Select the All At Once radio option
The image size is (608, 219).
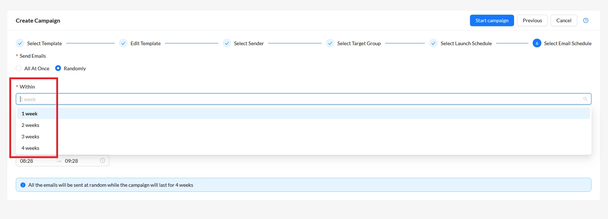[x=19, y=68]
